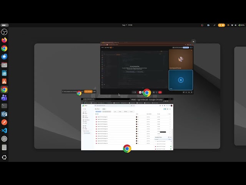This screenshot has width=246, height=185.
Task: Show Applications via Ubuntu logo button
Action: [4, 157]
